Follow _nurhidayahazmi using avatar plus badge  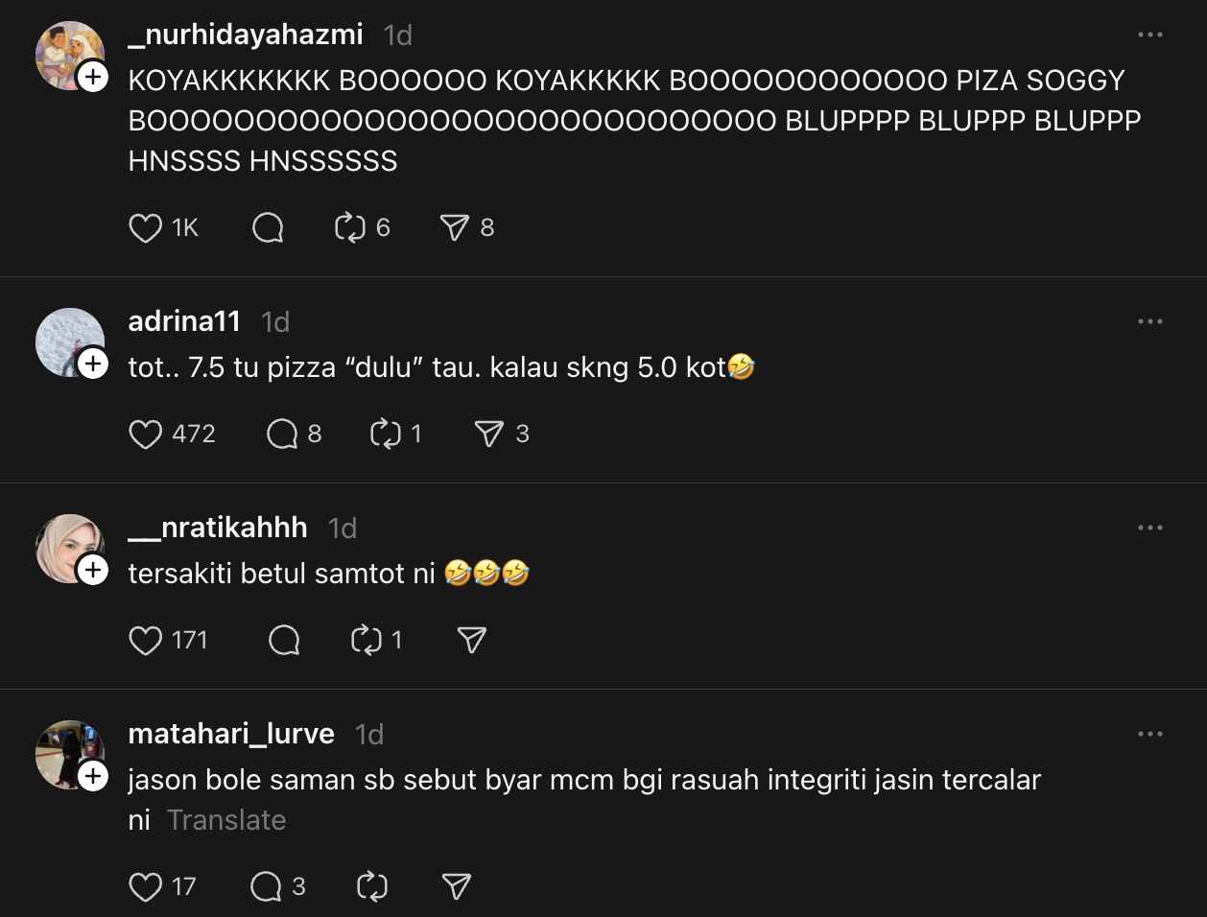(x=93, y=77)
